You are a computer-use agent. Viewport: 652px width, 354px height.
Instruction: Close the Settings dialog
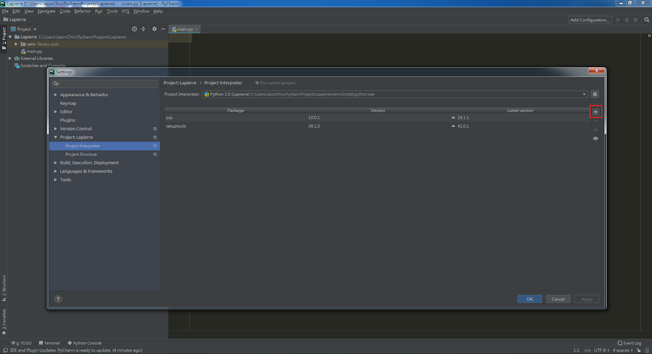(597, 71)
